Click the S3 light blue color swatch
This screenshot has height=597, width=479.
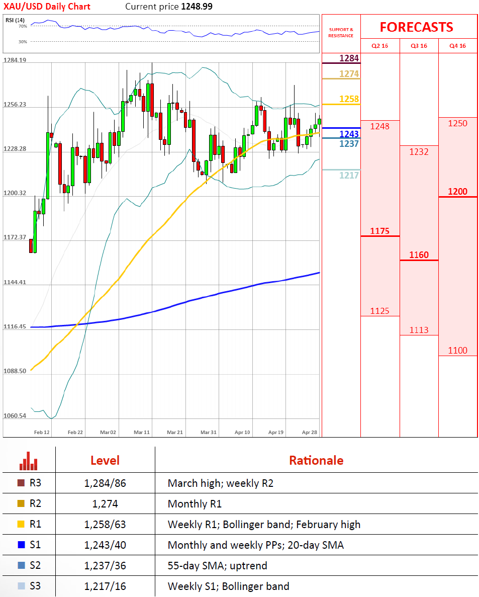[21, 585]
